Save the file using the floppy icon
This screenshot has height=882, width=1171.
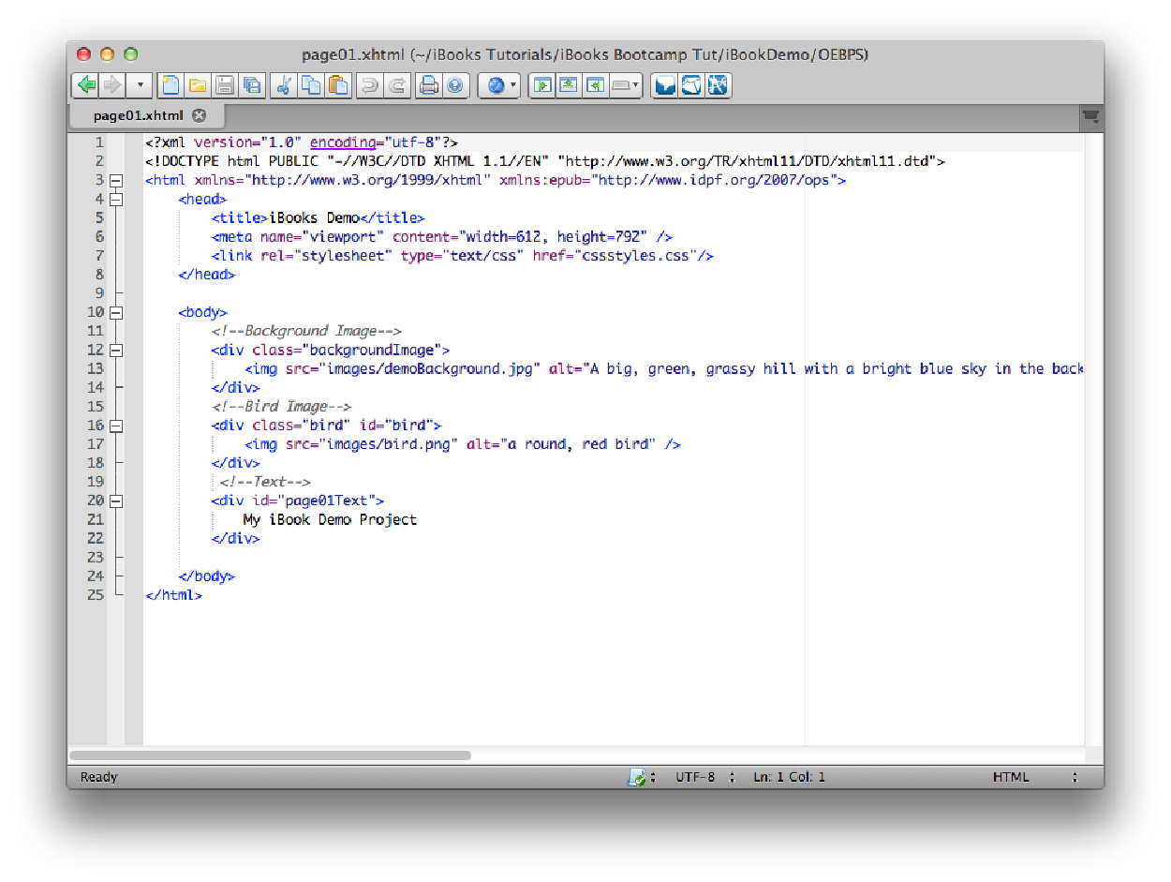point(225,85)
